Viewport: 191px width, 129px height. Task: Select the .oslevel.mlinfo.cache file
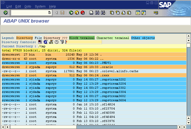click(x=94, y=71)
